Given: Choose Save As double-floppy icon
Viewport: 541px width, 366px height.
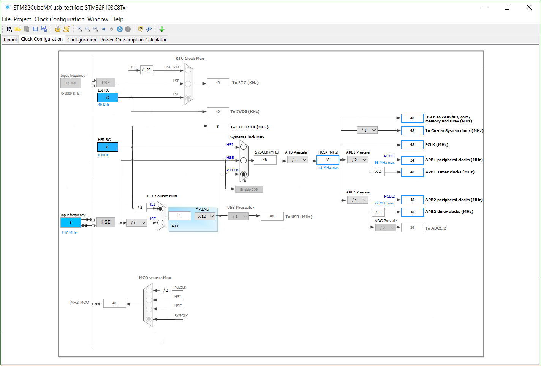Looking at the screenshot, I should click(x=44, y=29).
